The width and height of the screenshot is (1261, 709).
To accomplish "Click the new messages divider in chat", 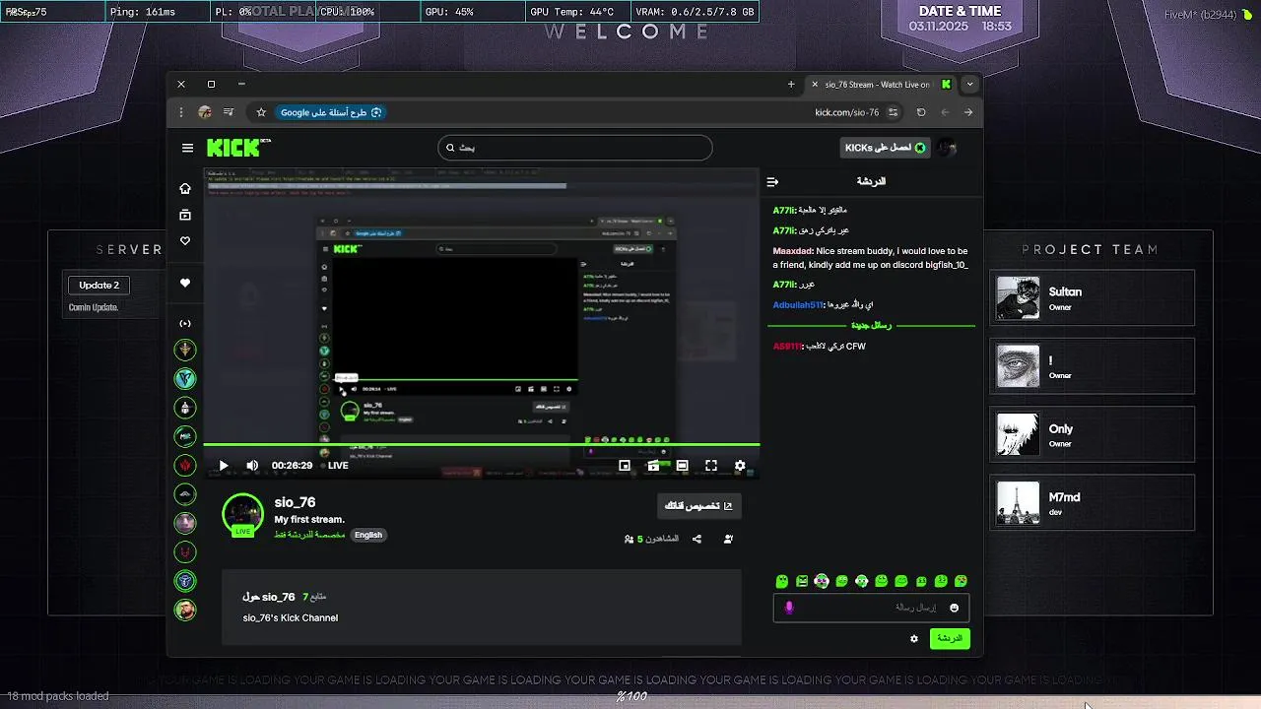I will pyautogui.click(x=871, y=326).
